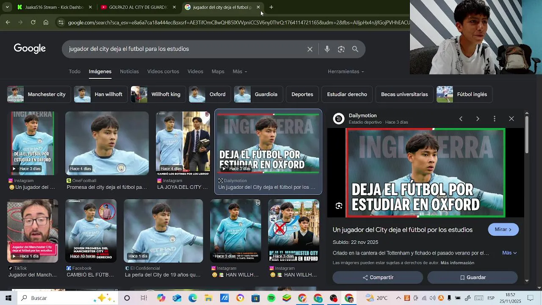Filter by 'Guardiola' chip
Viewport: 542px width, 305px height.
click(258, 94)
